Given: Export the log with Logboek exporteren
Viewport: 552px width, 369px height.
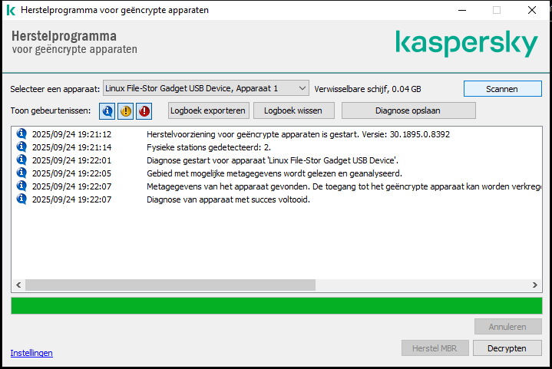Looking at the screenshot, I should (x=208, y=110).
